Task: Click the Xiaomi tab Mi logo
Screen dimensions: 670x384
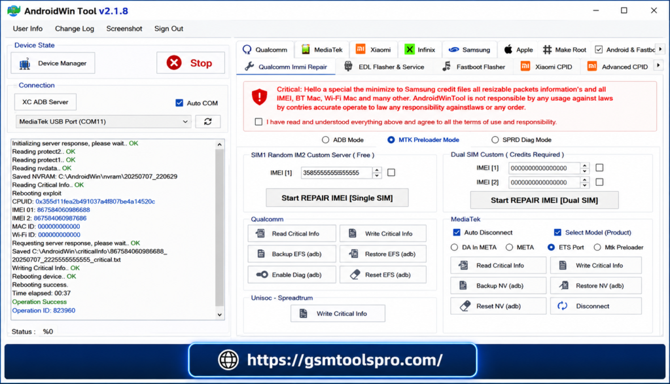Action: click(361, 49)
